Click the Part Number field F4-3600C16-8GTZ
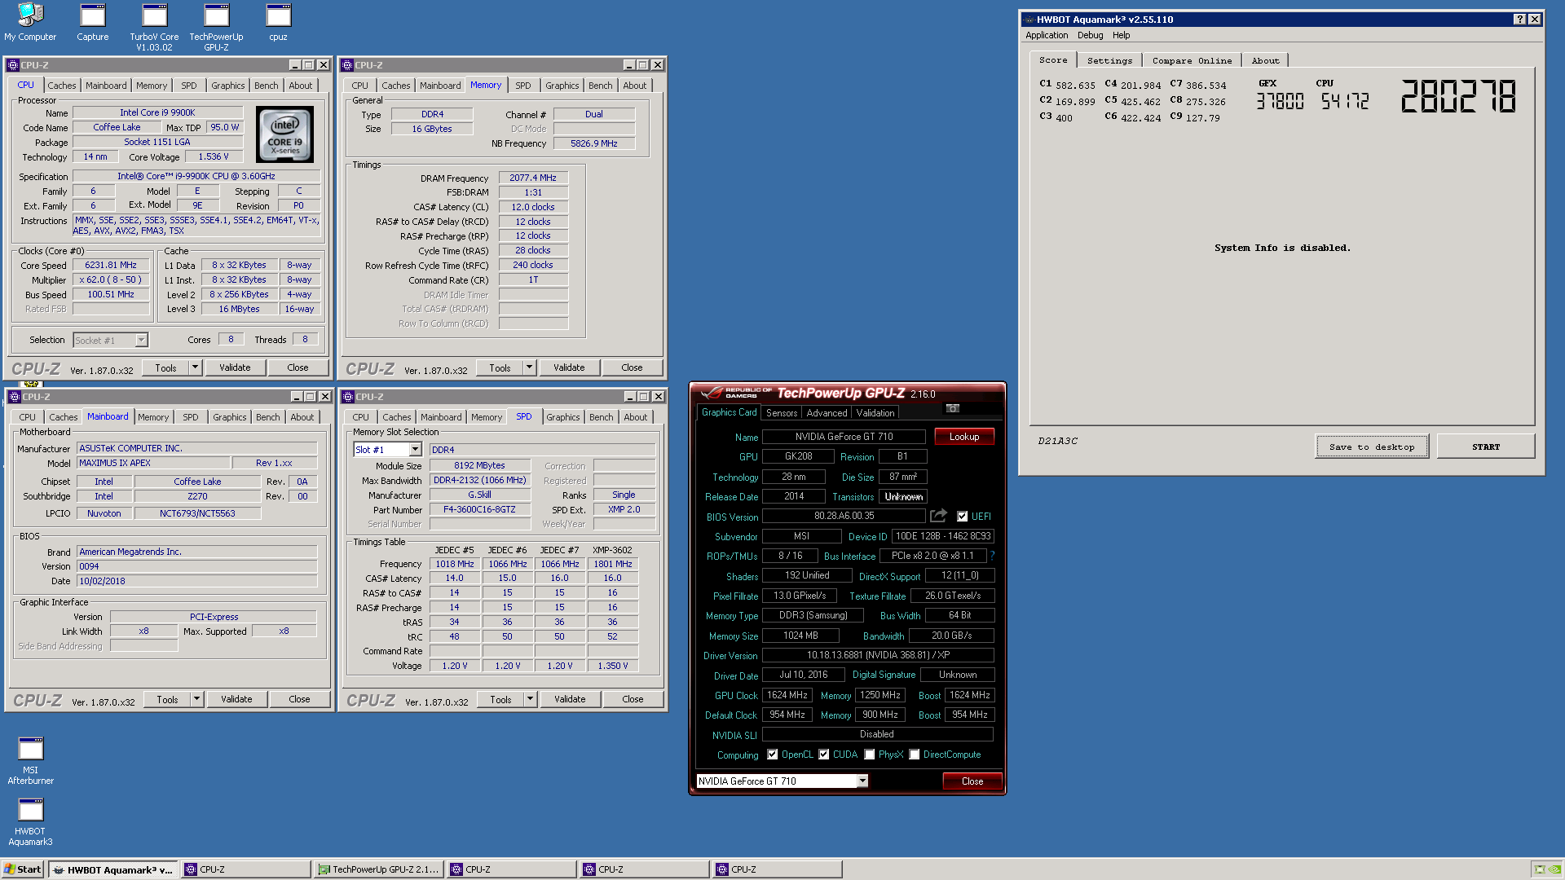Screen dimensions: 1565x880 point(479,510)
